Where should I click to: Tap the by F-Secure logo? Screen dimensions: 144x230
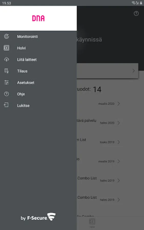(38, 217)
